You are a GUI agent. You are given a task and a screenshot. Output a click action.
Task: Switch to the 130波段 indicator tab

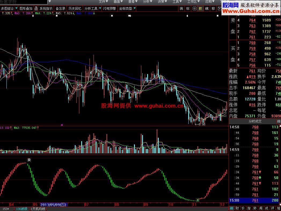[x=22, y=209]
